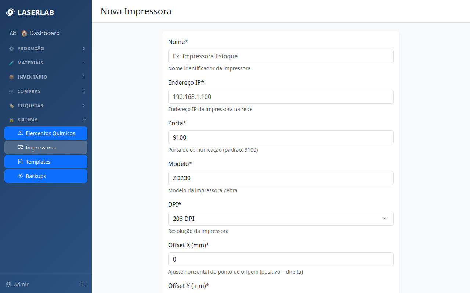Expand the Inventário menu group
The width and height of the screenshot is (470, 293).
[46, 77]
